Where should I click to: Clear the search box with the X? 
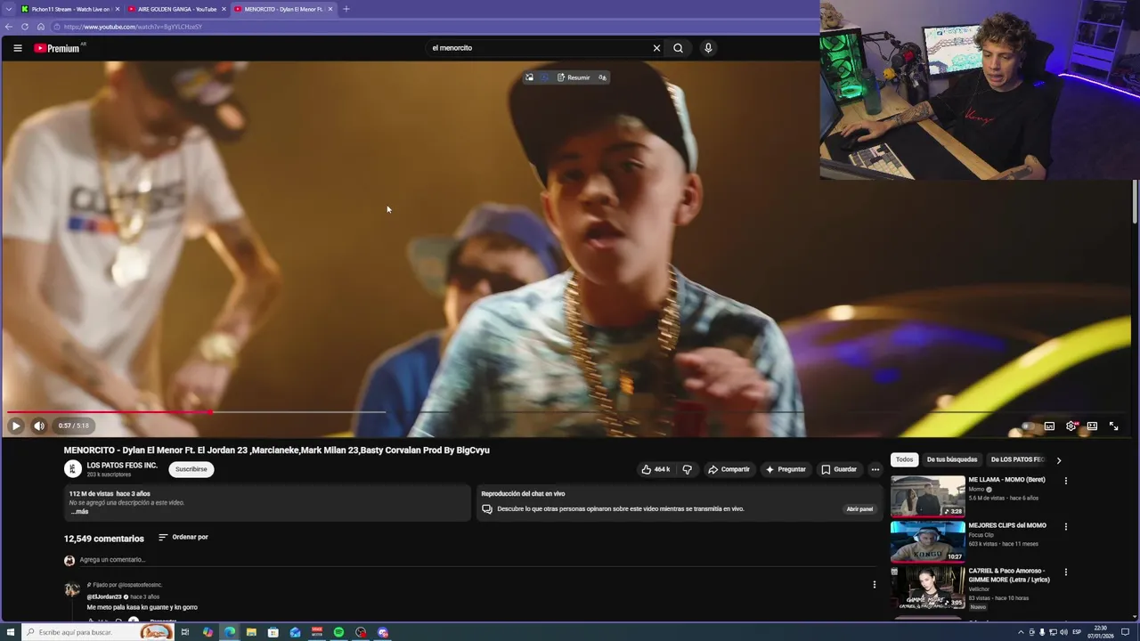coord(656,48)
